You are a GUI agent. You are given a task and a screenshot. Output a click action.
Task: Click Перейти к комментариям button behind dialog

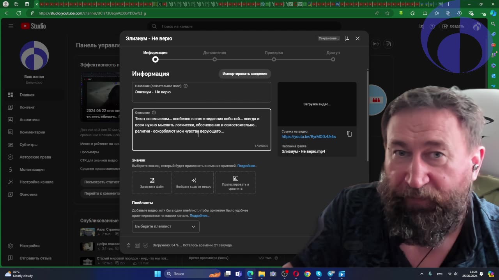102,193
